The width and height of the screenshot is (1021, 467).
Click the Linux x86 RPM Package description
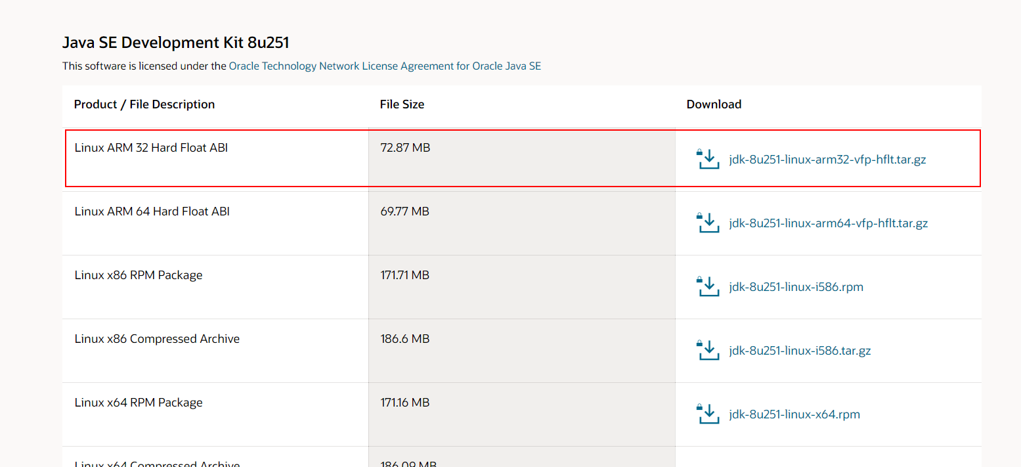(139, 275)
